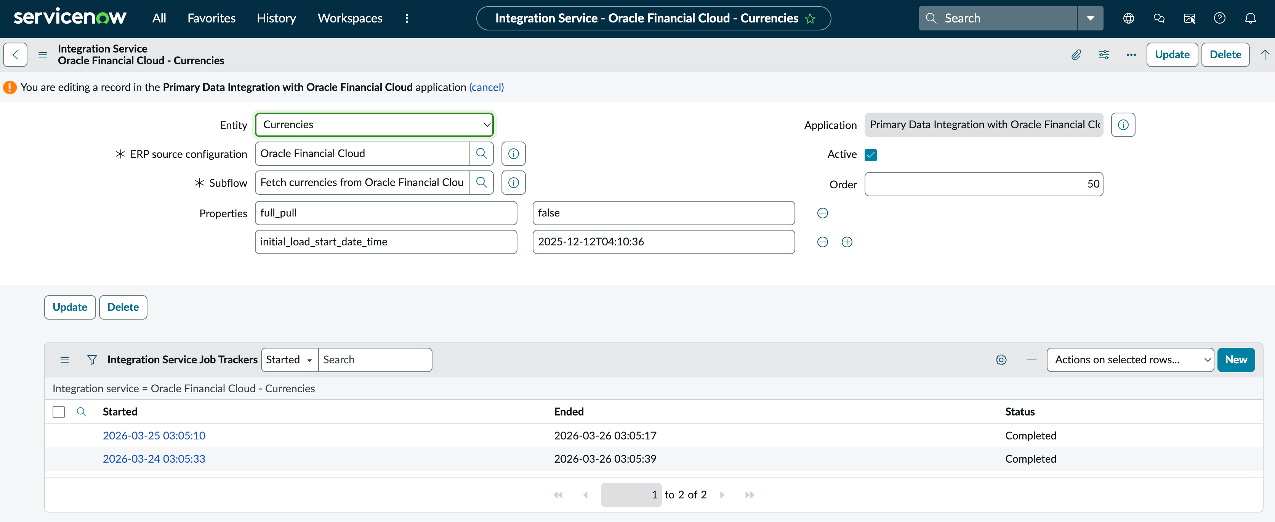Preview the Application record info icon

coord(1123,124)
